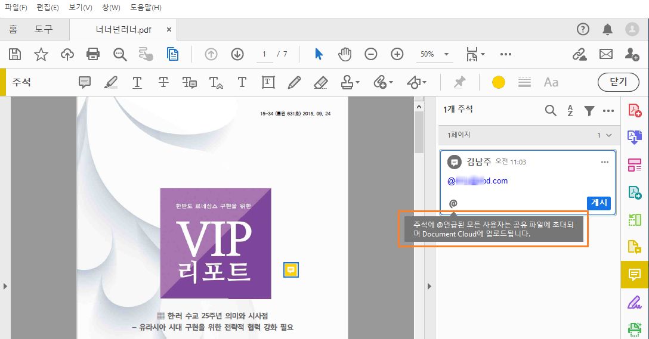Viewport: 649px width, 339px height.
Task: Open the comment list options ellipsis
Action: coord(608,110)
